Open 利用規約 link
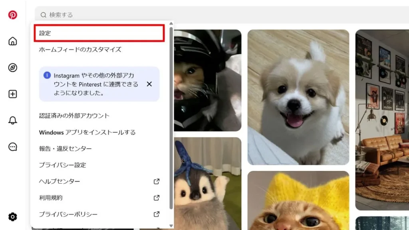The image size is (409, 230). (51, 198)
